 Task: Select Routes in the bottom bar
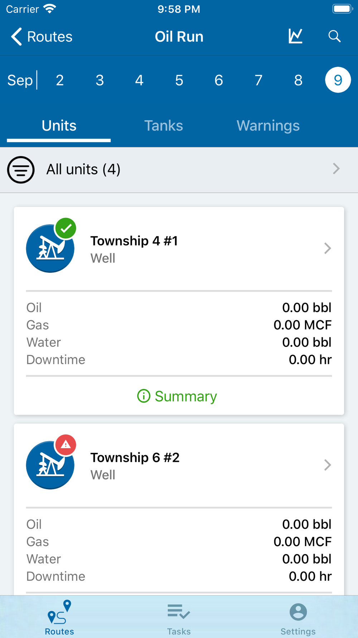pyautogui.click(x=59, y=618)
